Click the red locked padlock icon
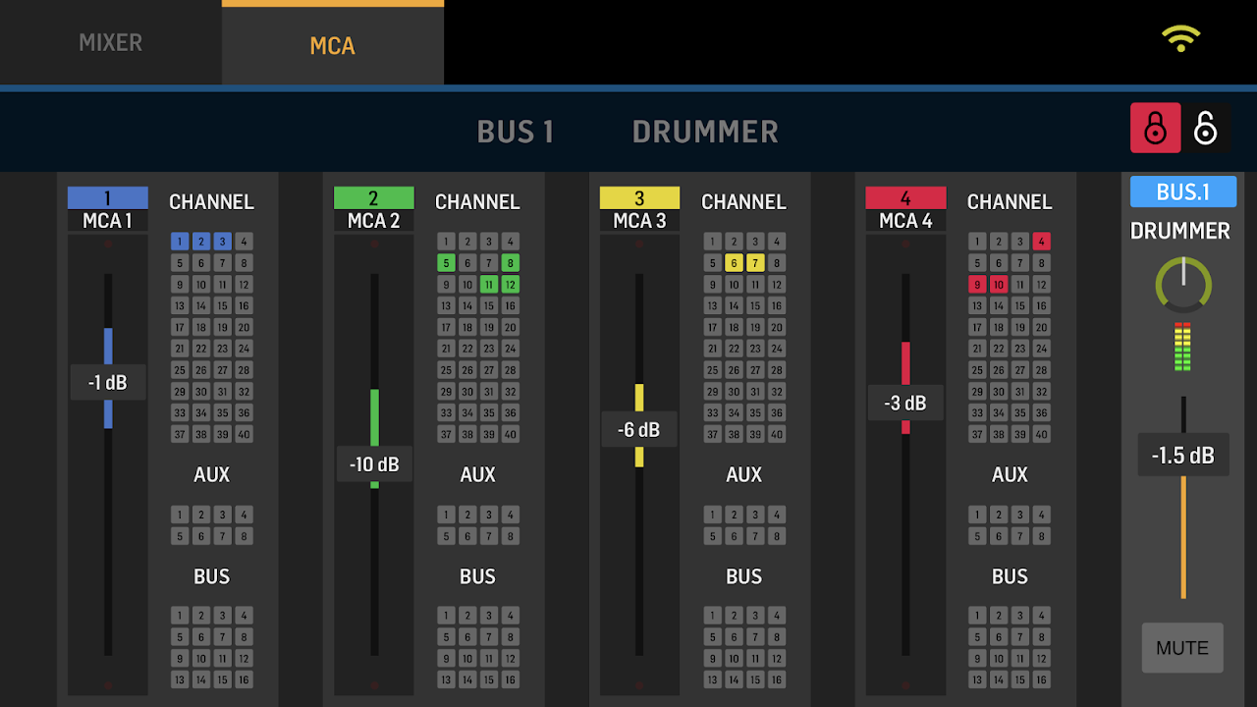 [1156, 128]
